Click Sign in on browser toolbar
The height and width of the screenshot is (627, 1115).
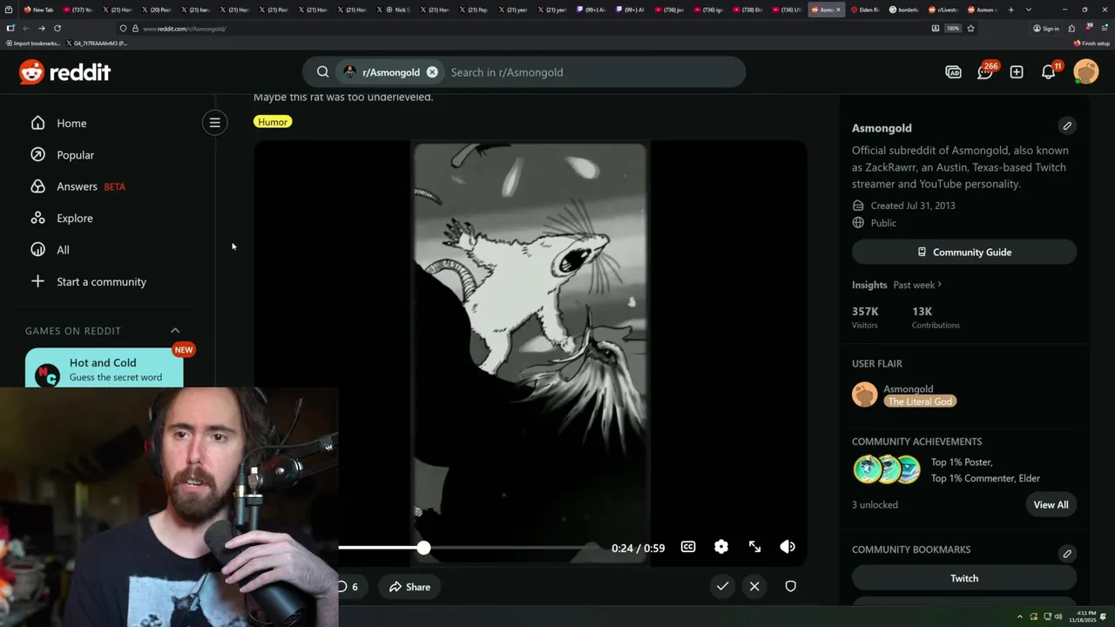coord(1046,28)
